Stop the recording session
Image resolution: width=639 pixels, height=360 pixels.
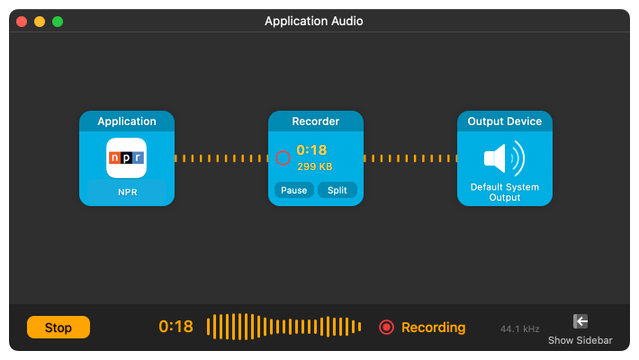click(x=58, y=328)
